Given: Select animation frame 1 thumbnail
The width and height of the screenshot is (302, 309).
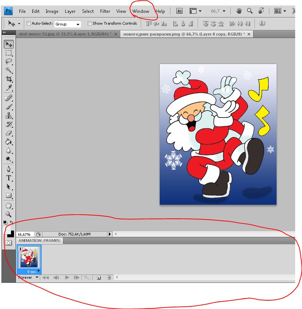Looking at the screenshot, I should [29, 257].
